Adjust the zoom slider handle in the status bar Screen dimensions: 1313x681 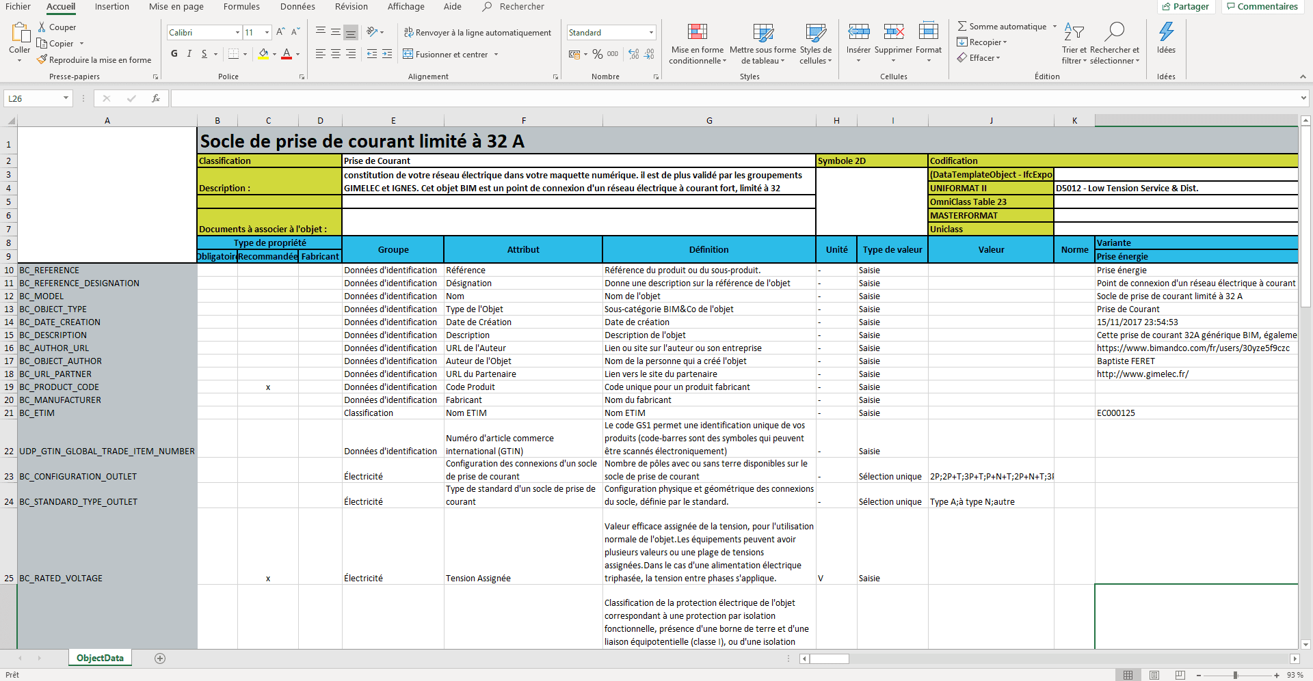pos(1235,675)
